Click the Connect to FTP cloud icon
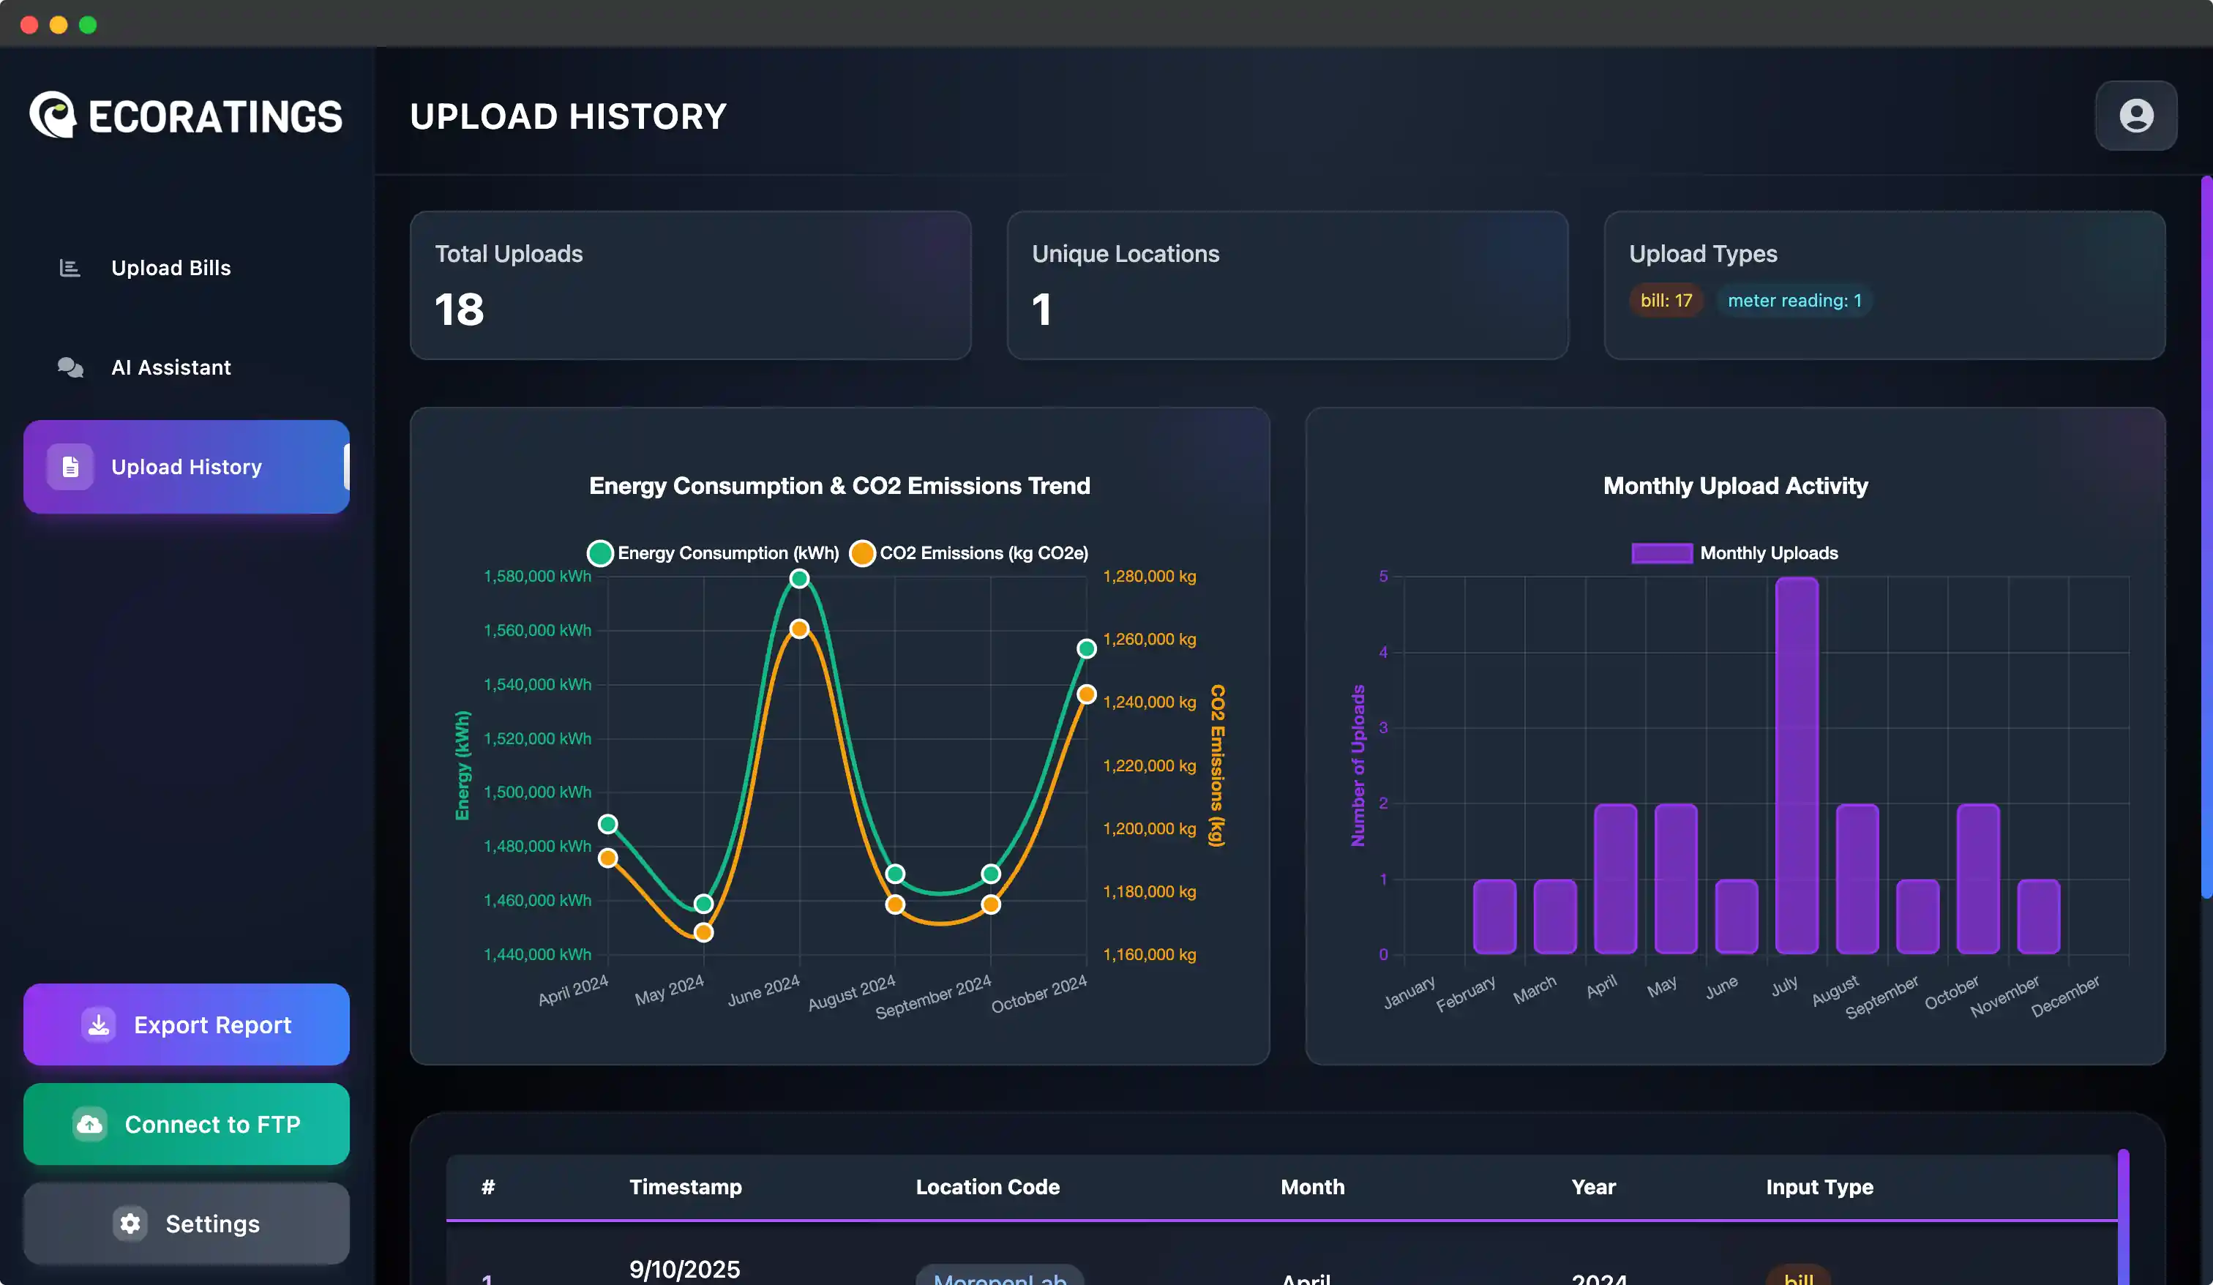 click(x=89, y=1123)
